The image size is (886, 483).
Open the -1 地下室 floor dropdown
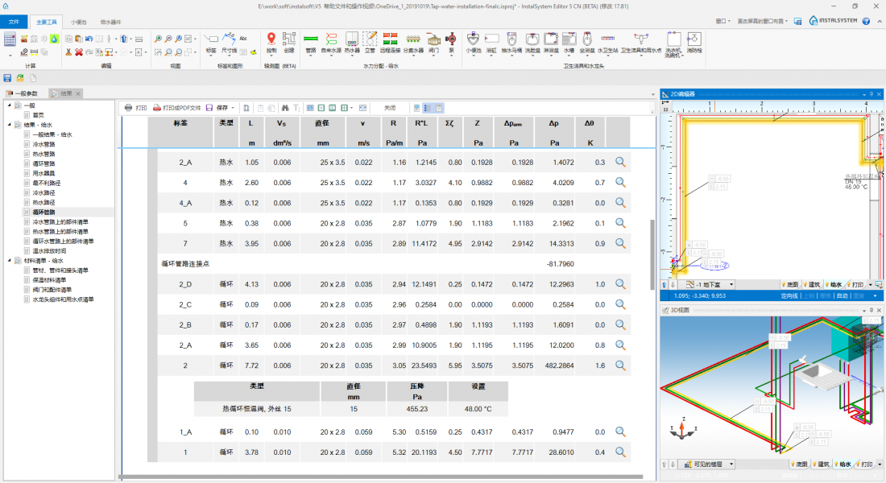click(x=731, y=284)
